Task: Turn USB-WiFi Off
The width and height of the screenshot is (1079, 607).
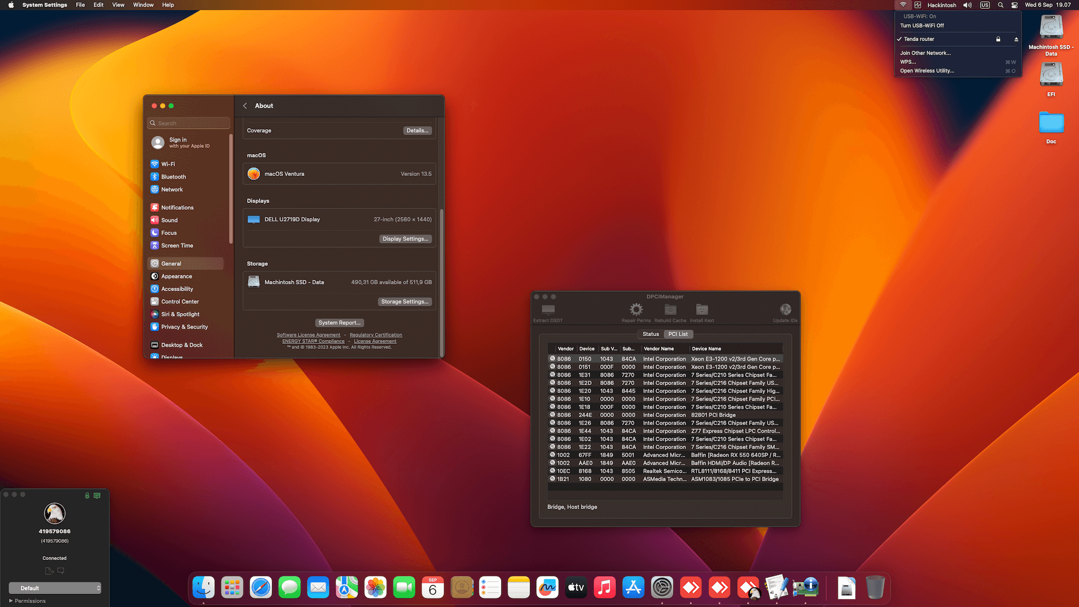Action: [921, 25]
